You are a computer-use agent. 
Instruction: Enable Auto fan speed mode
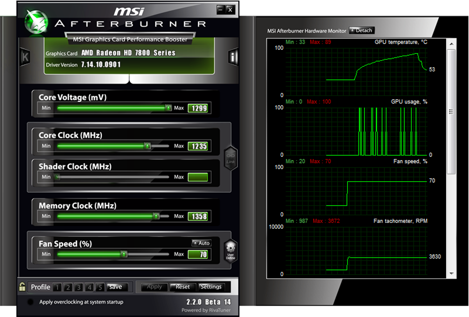tap(201, 243)
